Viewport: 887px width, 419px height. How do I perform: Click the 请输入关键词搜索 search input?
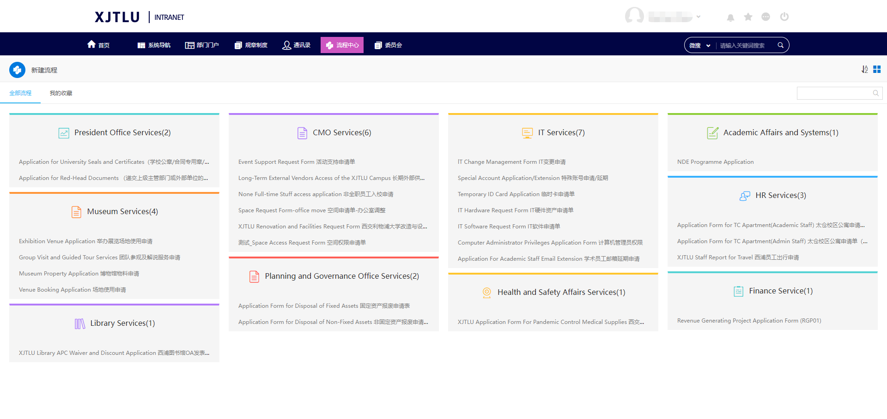[745, 45]
